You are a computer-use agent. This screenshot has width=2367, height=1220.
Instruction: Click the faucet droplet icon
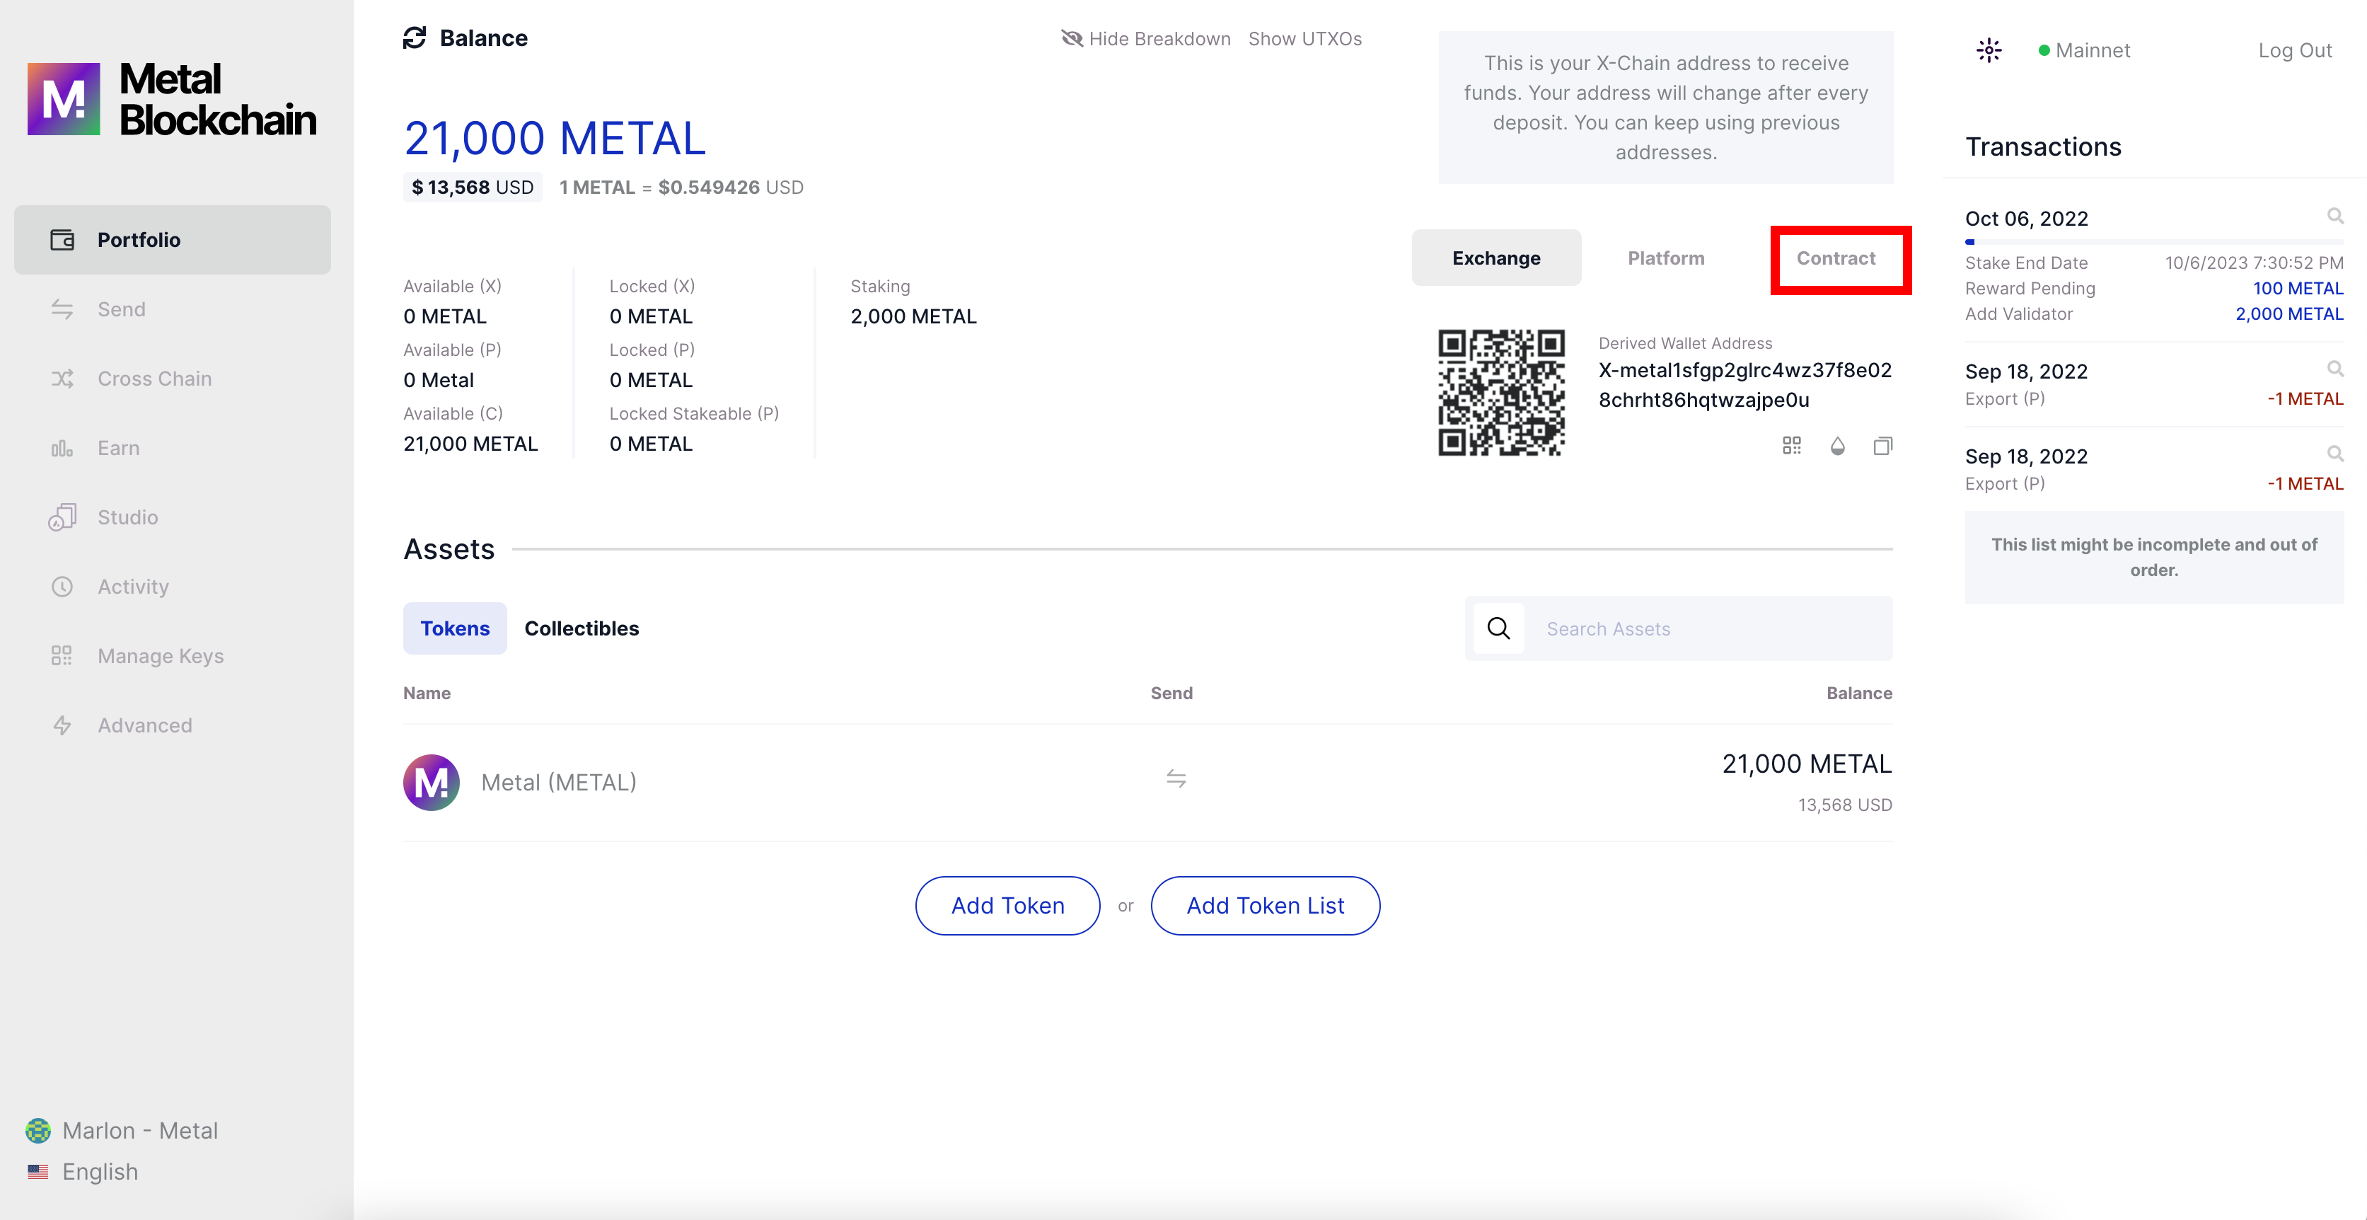pos(1837,446)
